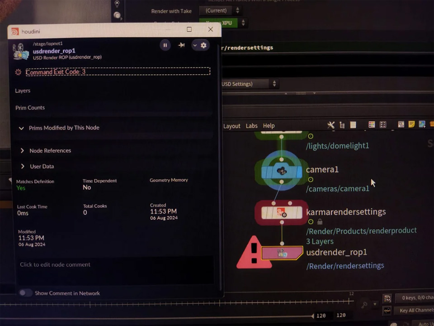
Task: Toggle the info circle under camera1 node
Action: 311,179
